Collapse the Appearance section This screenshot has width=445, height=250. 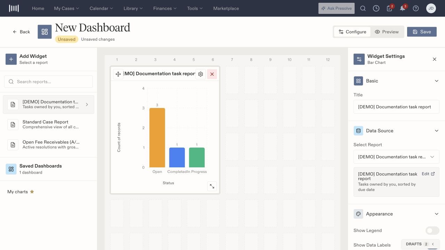coord(437,214)
